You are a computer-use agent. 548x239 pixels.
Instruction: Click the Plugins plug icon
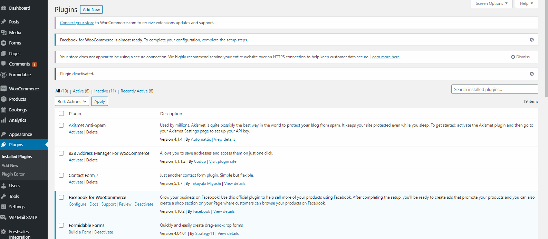click(x=4, y=145)
